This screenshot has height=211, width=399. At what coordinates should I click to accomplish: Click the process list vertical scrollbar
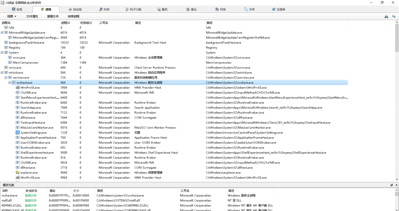397,100
